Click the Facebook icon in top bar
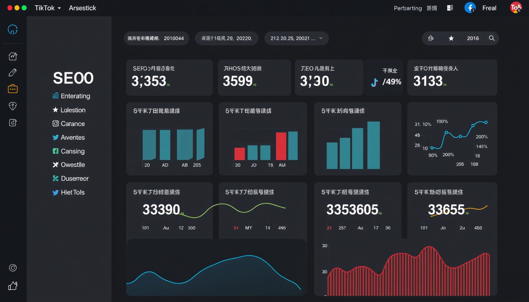529x302 pixels. (x=470, y=8)
